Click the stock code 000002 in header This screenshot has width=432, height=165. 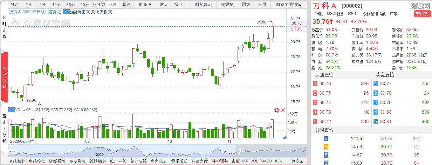click(x=352, y=6)
